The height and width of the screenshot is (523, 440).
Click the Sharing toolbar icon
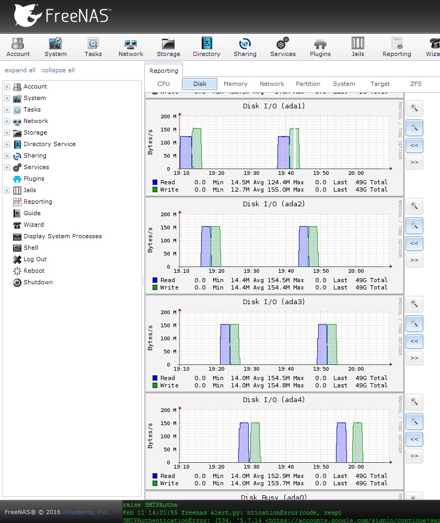pos(245,47)
